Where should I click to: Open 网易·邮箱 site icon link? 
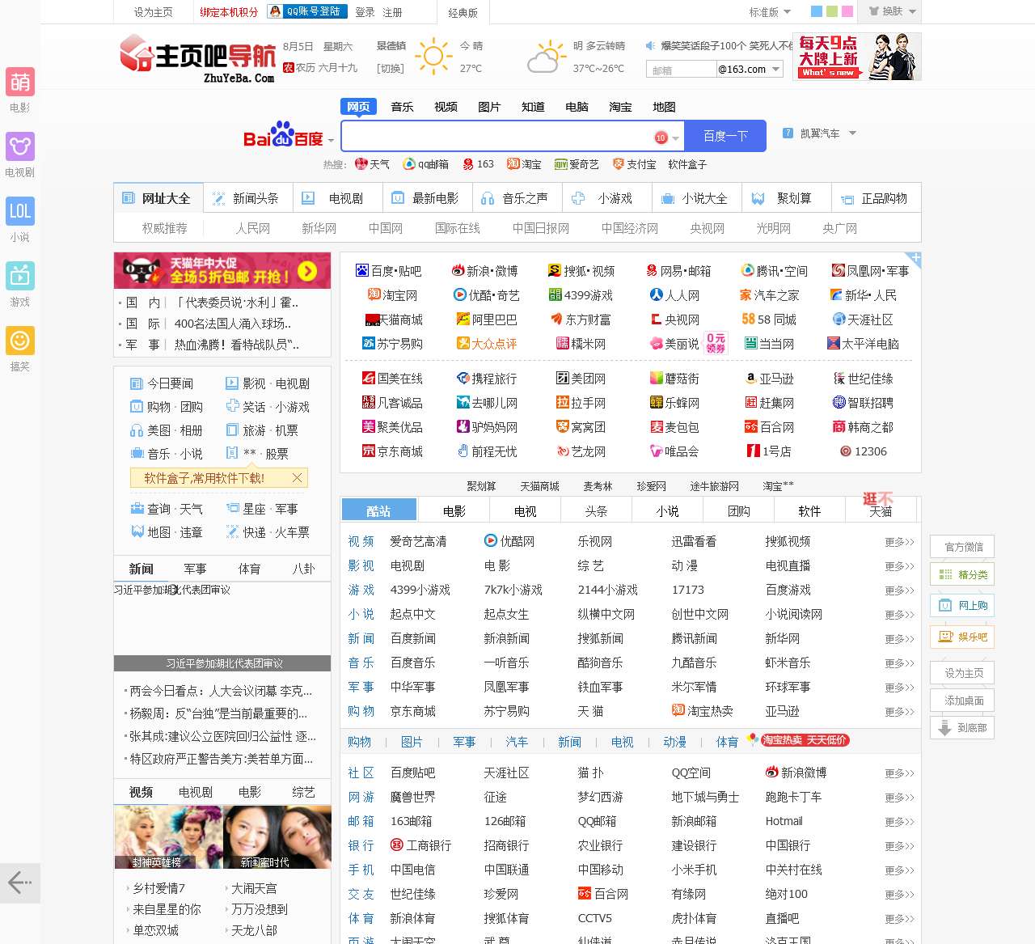click(x=678, y=271)
